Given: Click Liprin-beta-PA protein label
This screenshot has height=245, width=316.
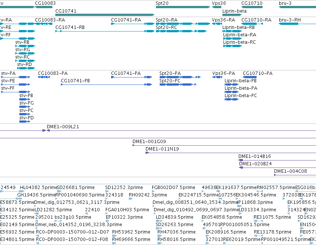Looking at the screenshot, I should [x=241, y=88].
